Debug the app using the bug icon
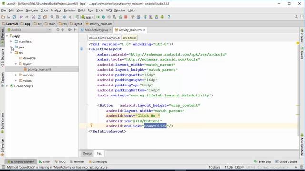 pos(103,17)
